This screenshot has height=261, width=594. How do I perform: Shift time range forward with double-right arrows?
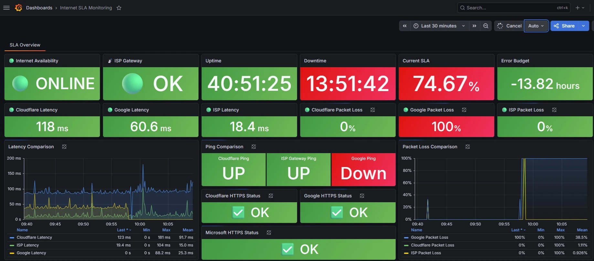point(474,26)
